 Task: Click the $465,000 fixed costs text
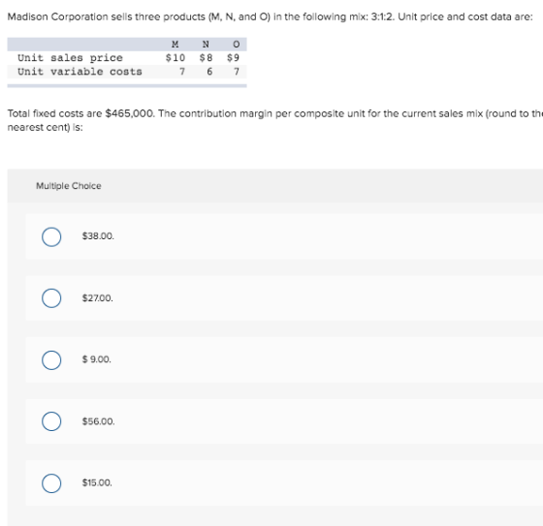pyautogui.click(x=130, y=113)
